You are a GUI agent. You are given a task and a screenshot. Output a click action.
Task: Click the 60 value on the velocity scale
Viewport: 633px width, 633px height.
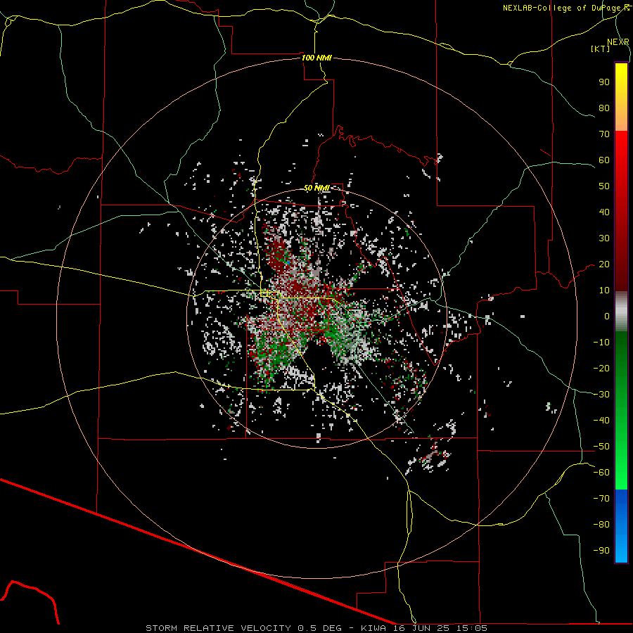pos(604,160)
